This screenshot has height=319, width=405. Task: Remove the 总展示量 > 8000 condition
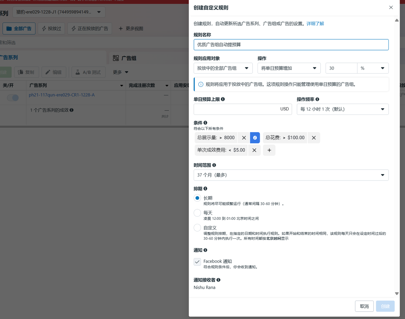click(244, 138)
